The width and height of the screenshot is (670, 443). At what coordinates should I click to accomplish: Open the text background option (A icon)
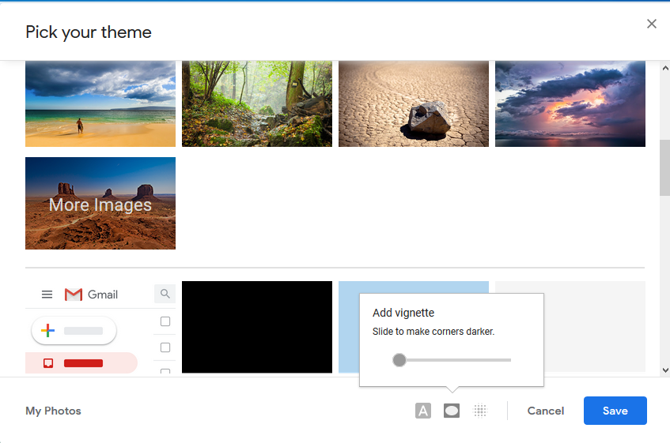pos(423,411)
